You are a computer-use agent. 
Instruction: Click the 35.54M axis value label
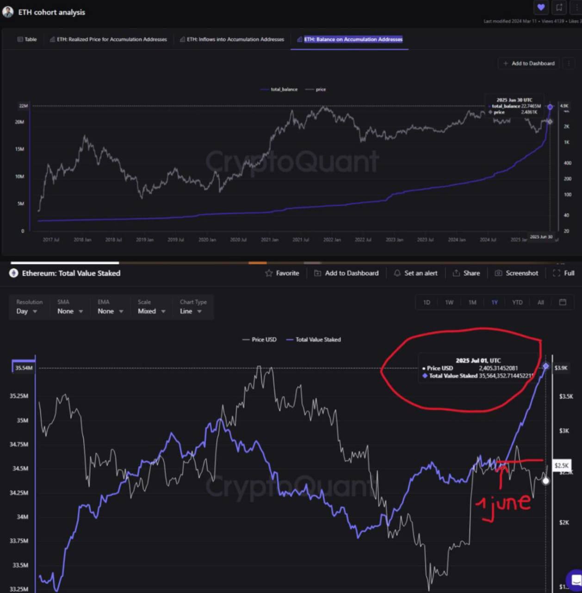(x=24, y=368)
